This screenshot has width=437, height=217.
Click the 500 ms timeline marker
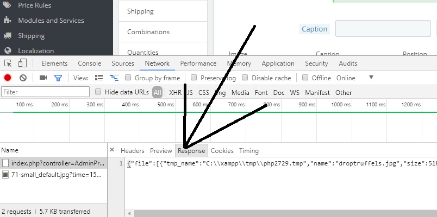click(x=166, y=105)
